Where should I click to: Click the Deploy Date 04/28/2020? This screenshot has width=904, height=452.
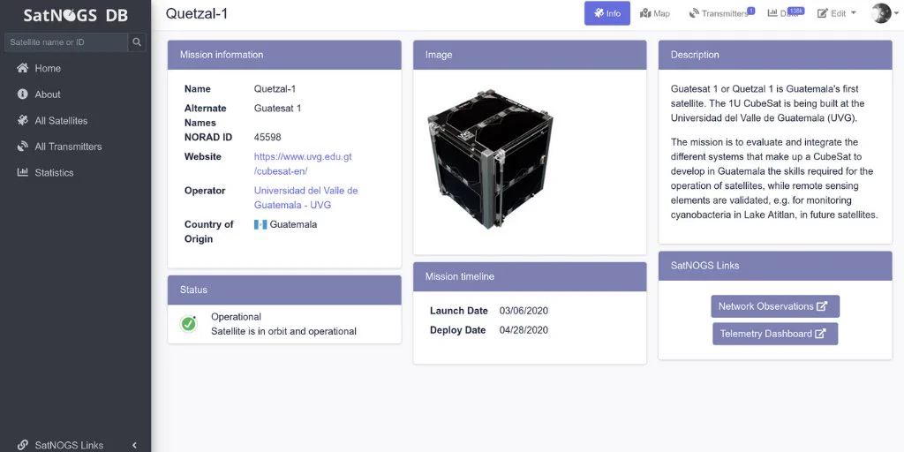pos(524,330)
